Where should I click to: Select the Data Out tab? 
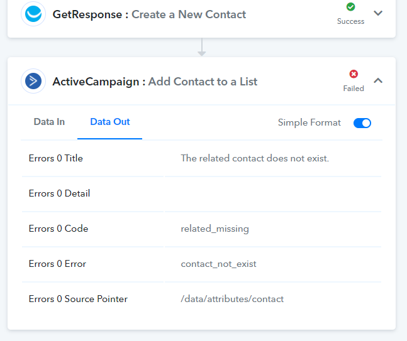click(110, 122)
